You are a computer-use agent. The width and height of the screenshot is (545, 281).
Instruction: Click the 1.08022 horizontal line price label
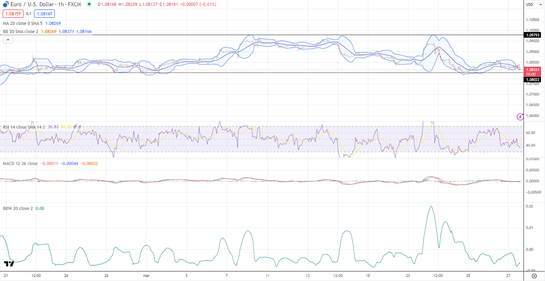[533, 80]
